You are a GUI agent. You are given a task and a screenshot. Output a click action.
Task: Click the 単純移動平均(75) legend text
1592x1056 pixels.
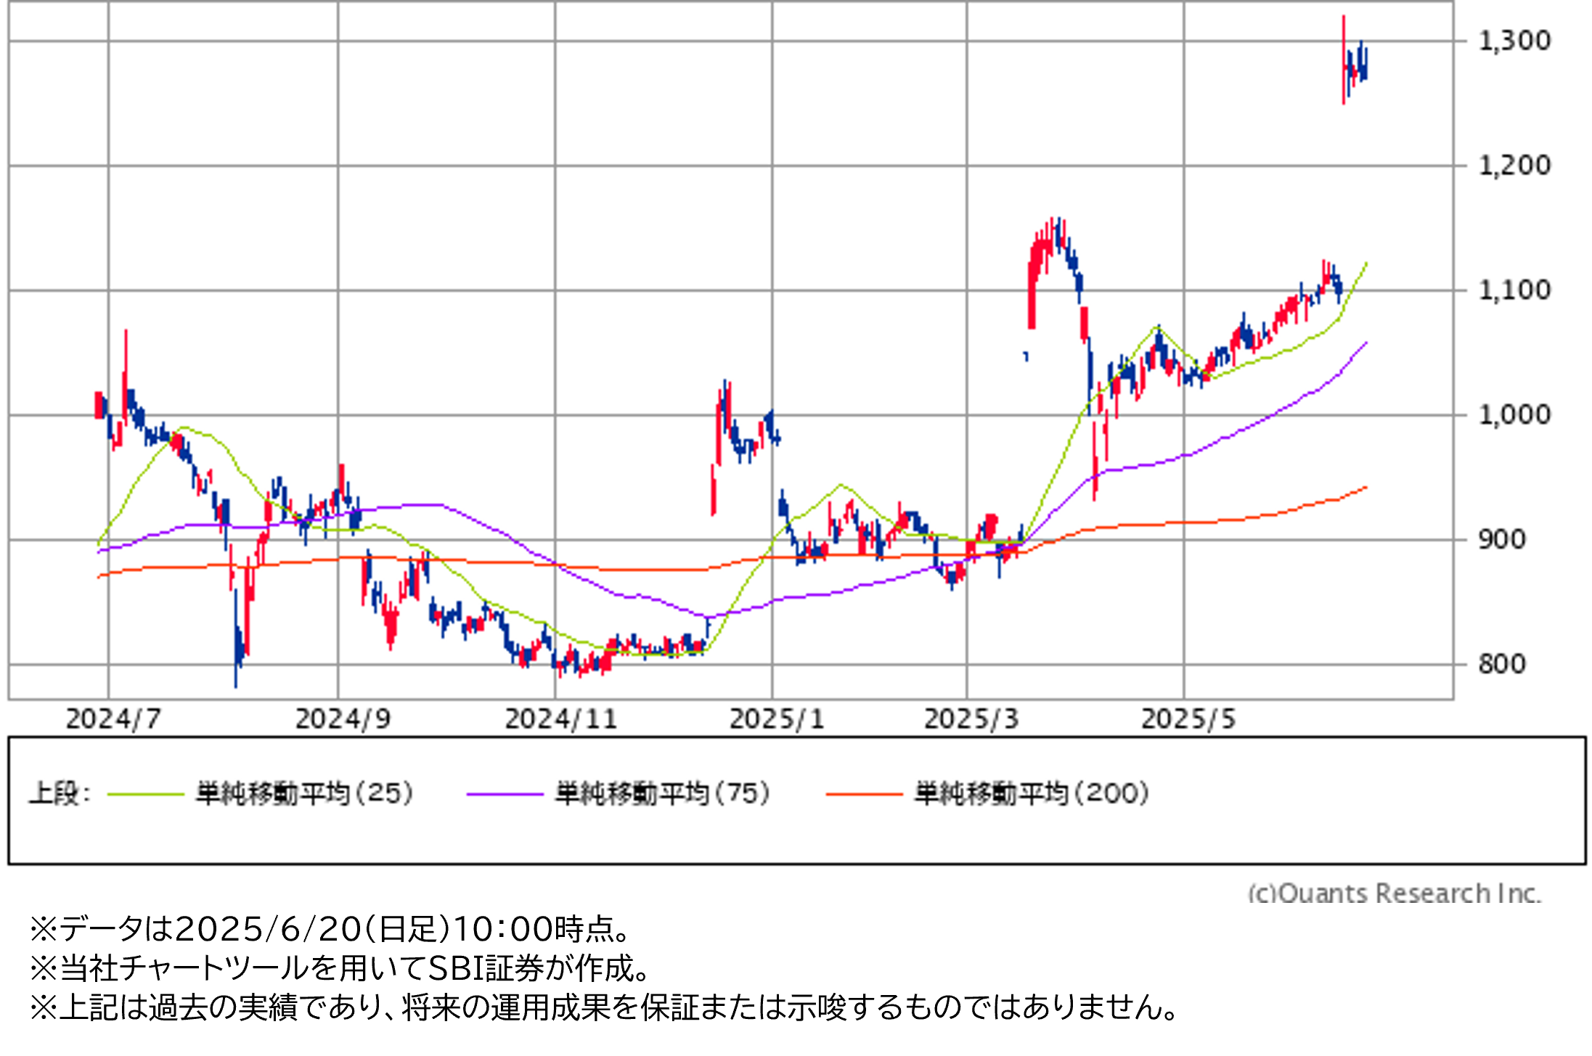point(663,793)
